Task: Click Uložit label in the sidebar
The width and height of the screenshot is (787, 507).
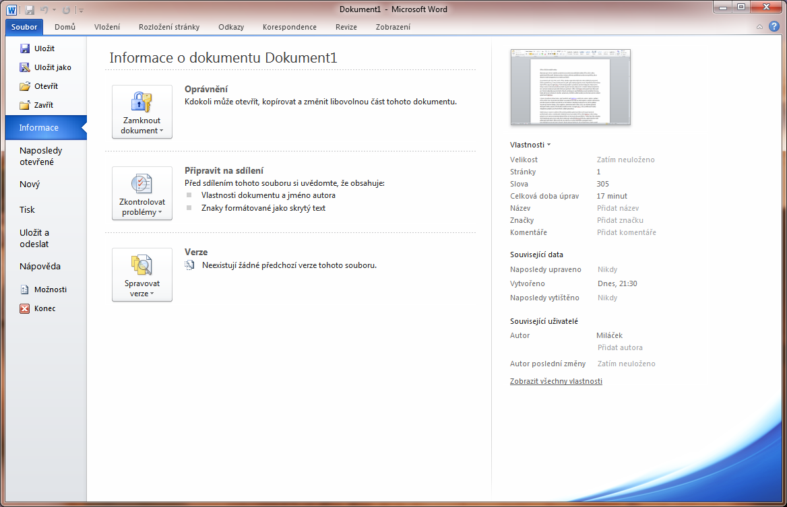Action: 44,48
